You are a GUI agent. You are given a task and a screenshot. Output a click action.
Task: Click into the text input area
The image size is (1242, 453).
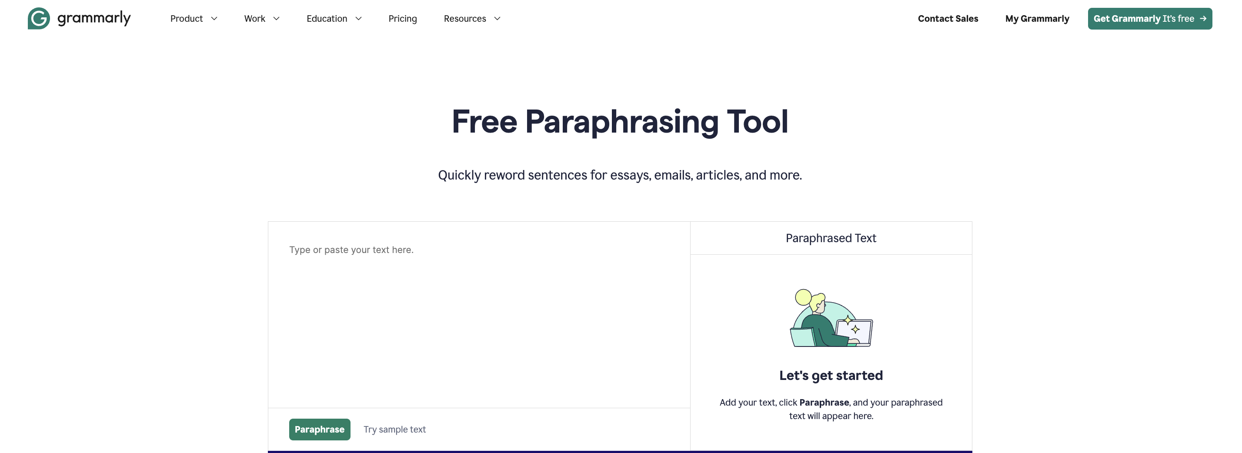[479, 315]
